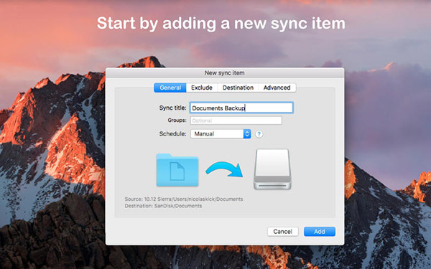
Task: Cancel the new sync item dialog
Action: pos(282,232)
